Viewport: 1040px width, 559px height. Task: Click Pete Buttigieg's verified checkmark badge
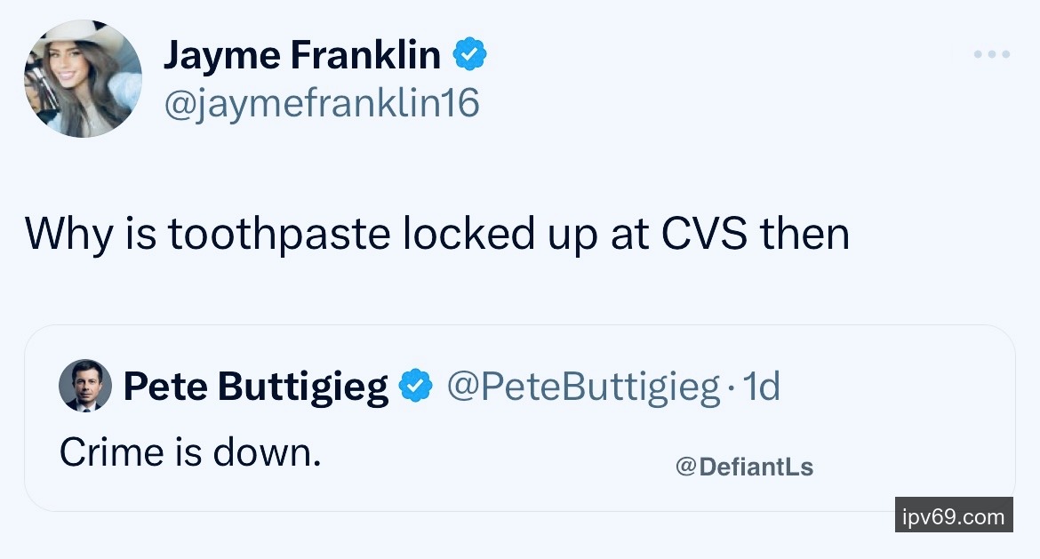pyautogui.click(x=416, y=387)
